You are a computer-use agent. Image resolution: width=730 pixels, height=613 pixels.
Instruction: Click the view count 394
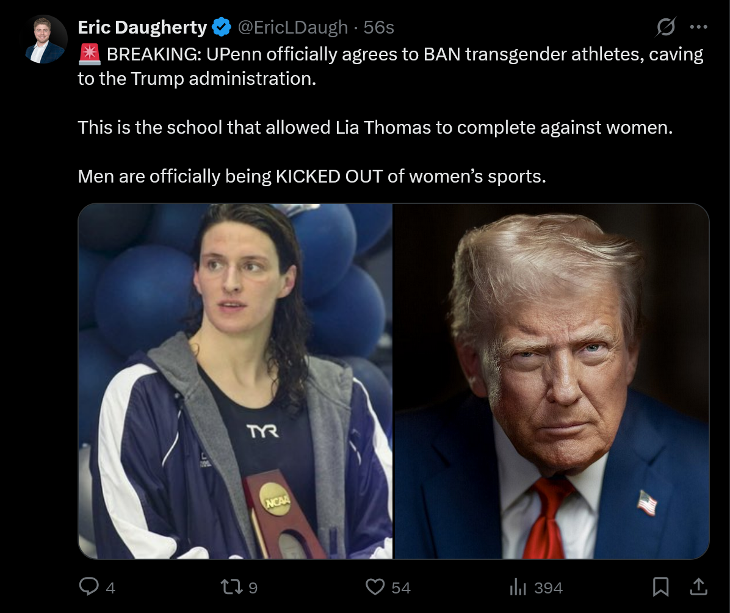(x=549, y=588)
